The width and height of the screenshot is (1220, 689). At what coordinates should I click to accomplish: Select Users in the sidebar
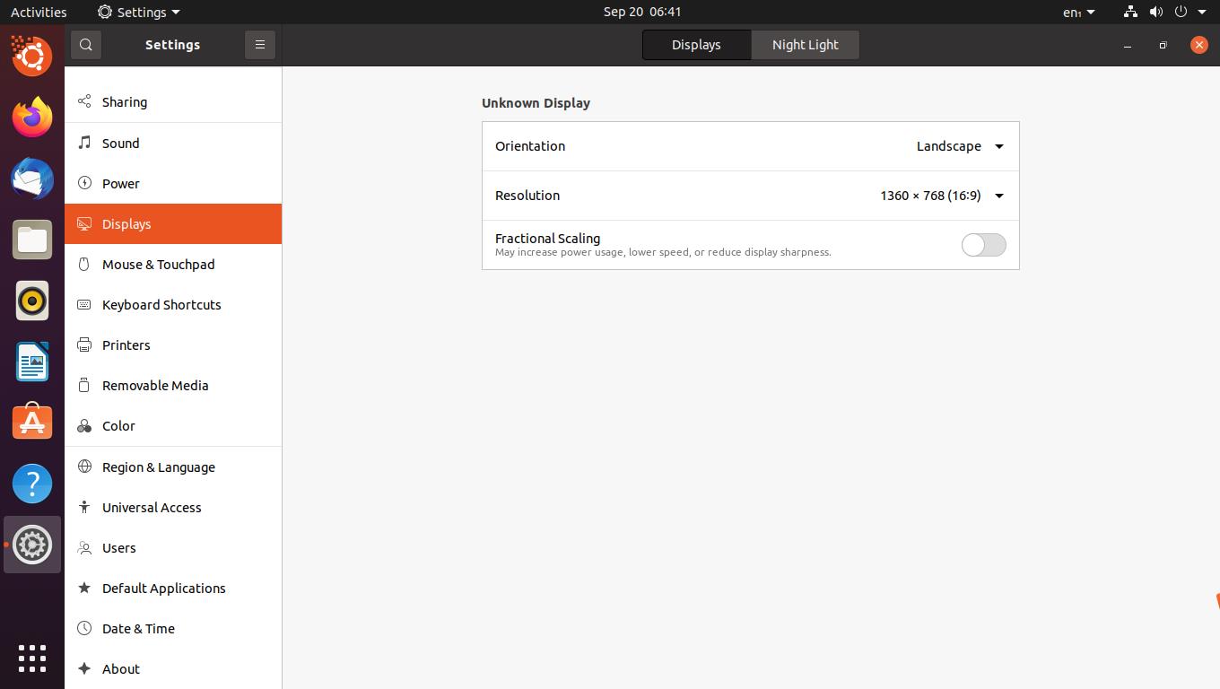pos(173,548)
